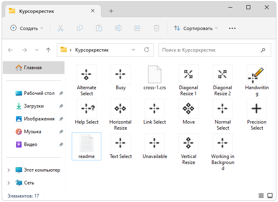
Task: Unpin Видео via its pin icon
Action: point(61,144)
